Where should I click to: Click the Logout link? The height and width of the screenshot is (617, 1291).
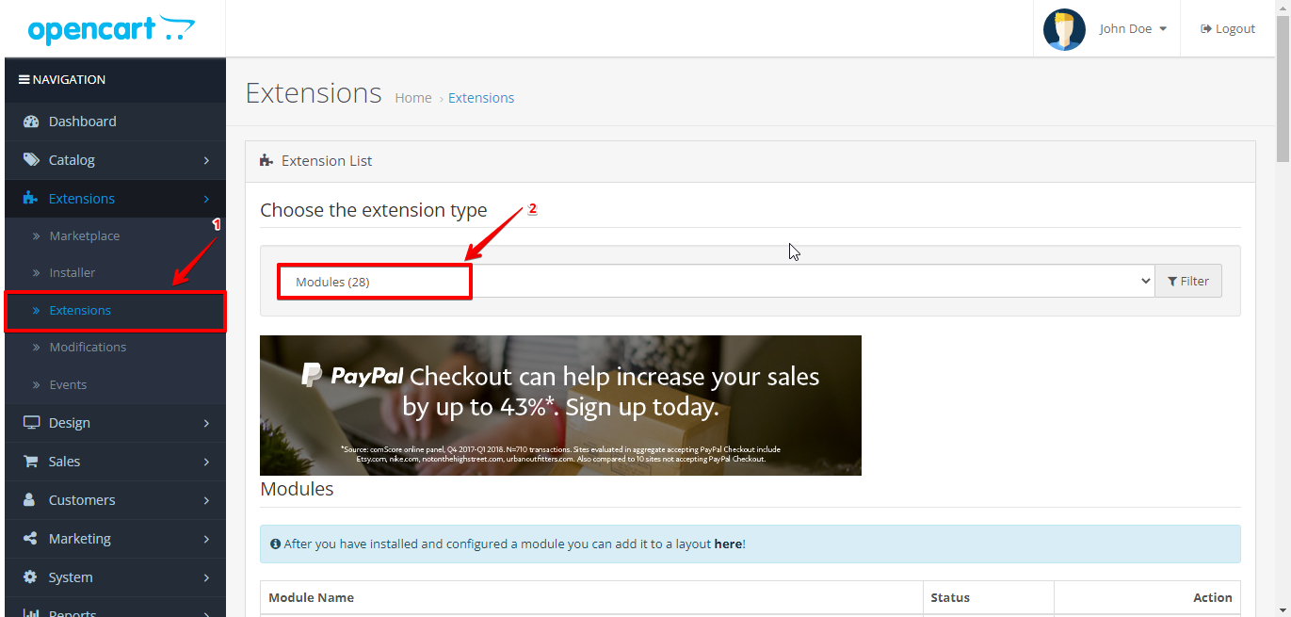pos(1228,29)
